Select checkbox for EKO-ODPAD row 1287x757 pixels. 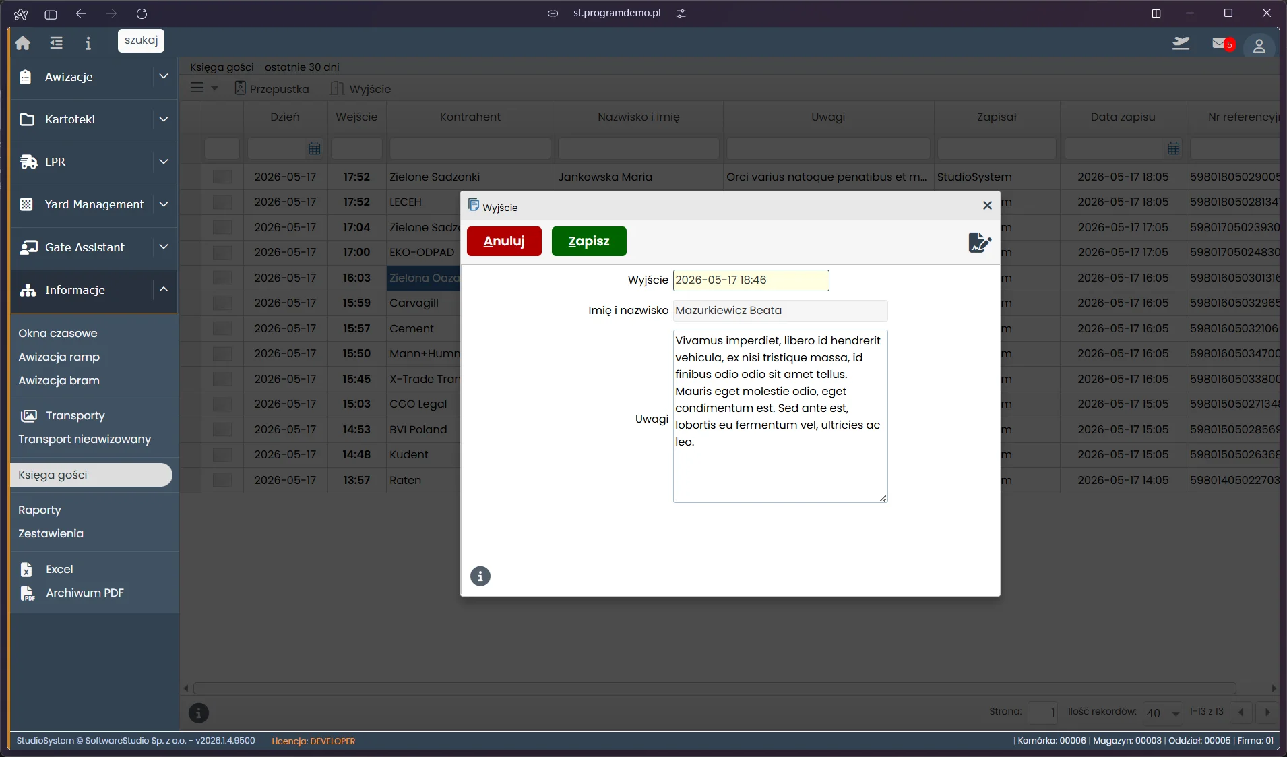click(222, 252)
